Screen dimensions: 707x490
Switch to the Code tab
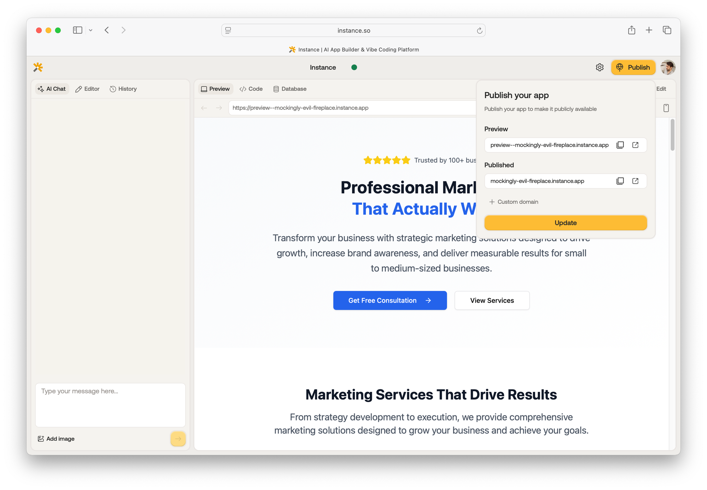tap(251, 89)
